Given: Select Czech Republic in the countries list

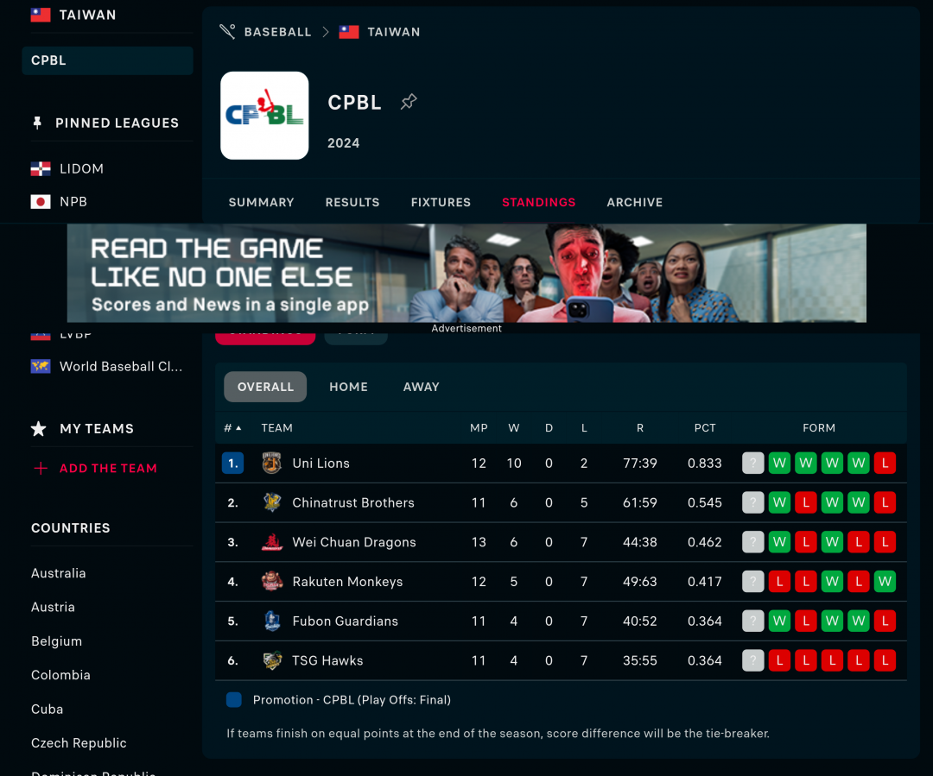Looking at the screenshot, I should [79, 742].
